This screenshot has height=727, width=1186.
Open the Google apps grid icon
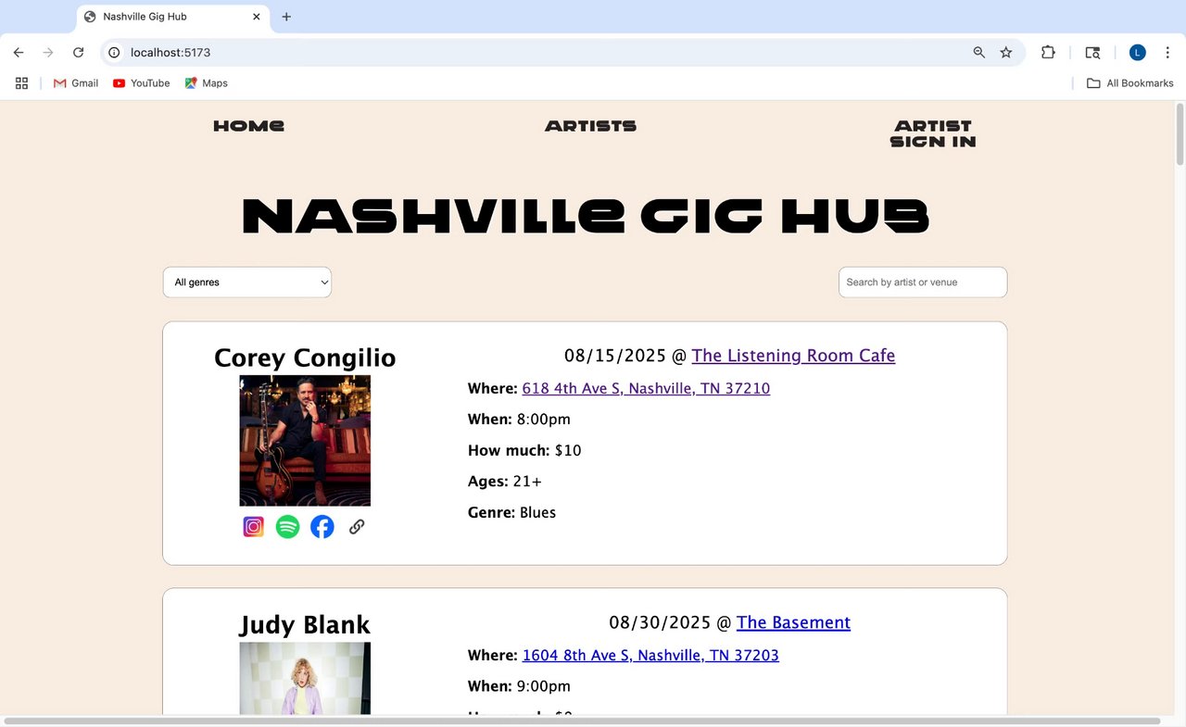(22, 83)
